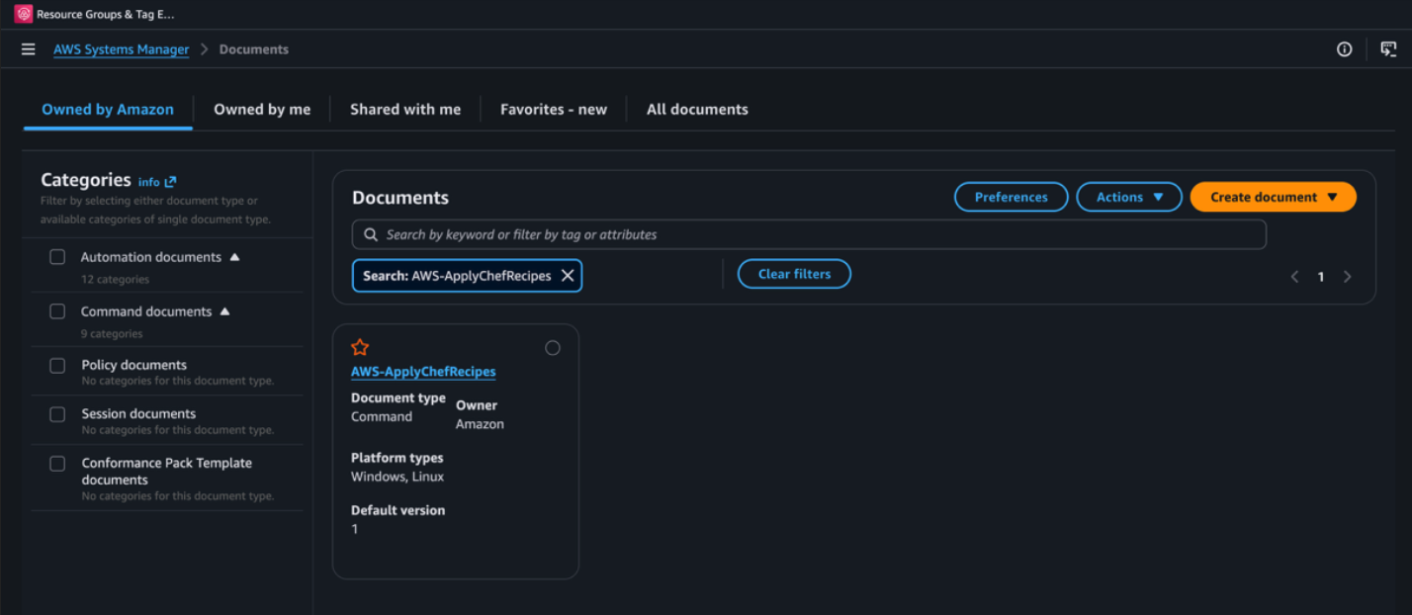Open the hamburger navigation menu
The image size is (1412, 615).
click(x=28, y=49)
